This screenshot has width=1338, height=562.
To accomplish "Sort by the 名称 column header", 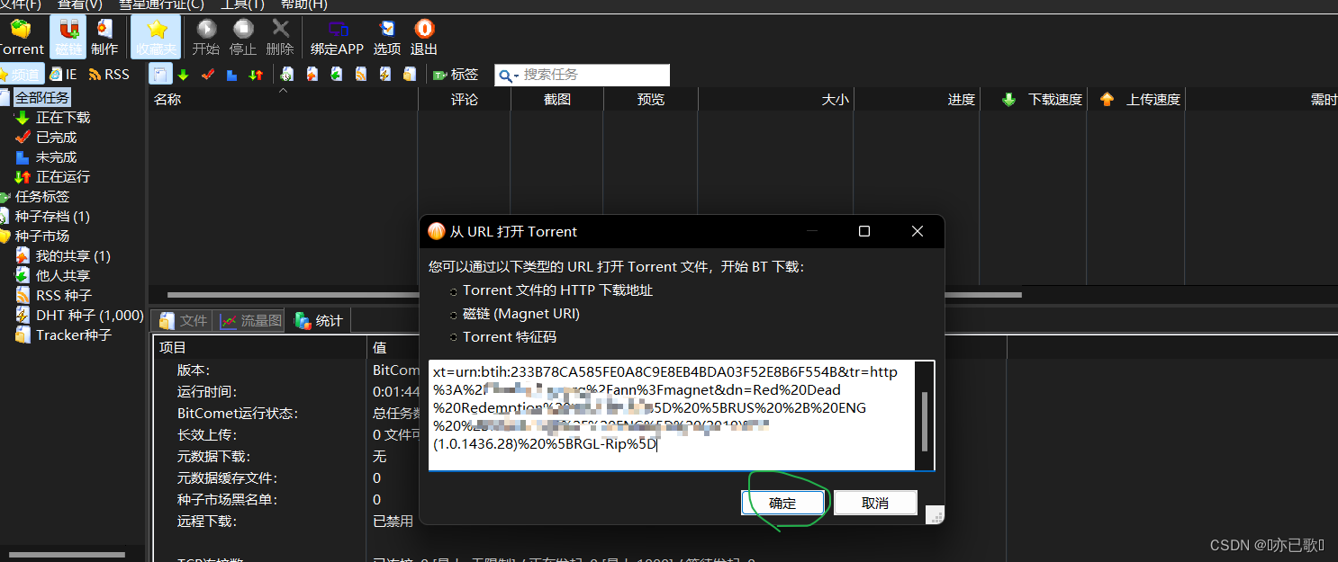I will coord(283,100).
